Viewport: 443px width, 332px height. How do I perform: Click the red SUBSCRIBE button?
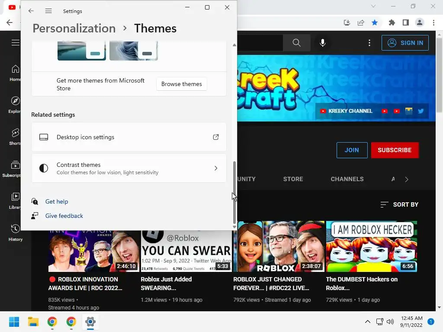coord(395,150)
